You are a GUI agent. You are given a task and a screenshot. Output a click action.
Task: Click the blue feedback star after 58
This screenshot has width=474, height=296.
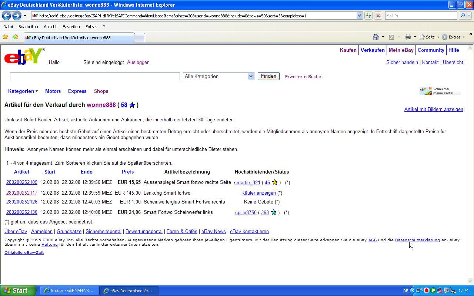click(x=132, y=105)
